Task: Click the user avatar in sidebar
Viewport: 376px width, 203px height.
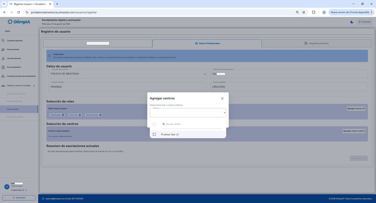Action: click(7, 187)
